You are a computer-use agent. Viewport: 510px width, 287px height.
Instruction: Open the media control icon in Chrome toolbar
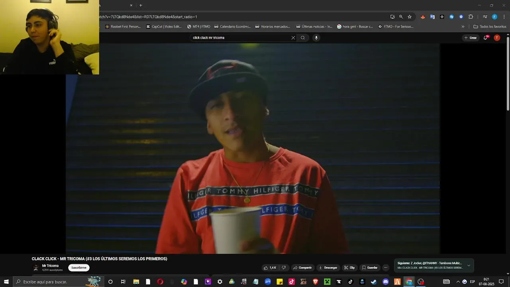[485, 17]
